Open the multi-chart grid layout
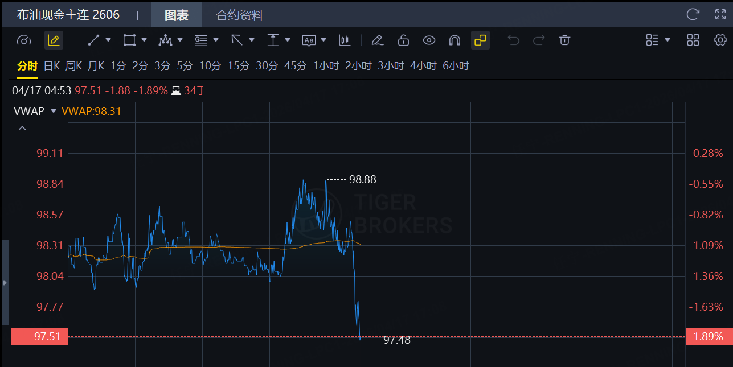Viewport: 733px width, 367px height. pos(693,40)
